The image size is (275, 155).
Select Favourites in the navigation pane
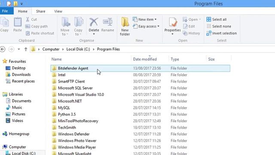(x=14, y=61)
